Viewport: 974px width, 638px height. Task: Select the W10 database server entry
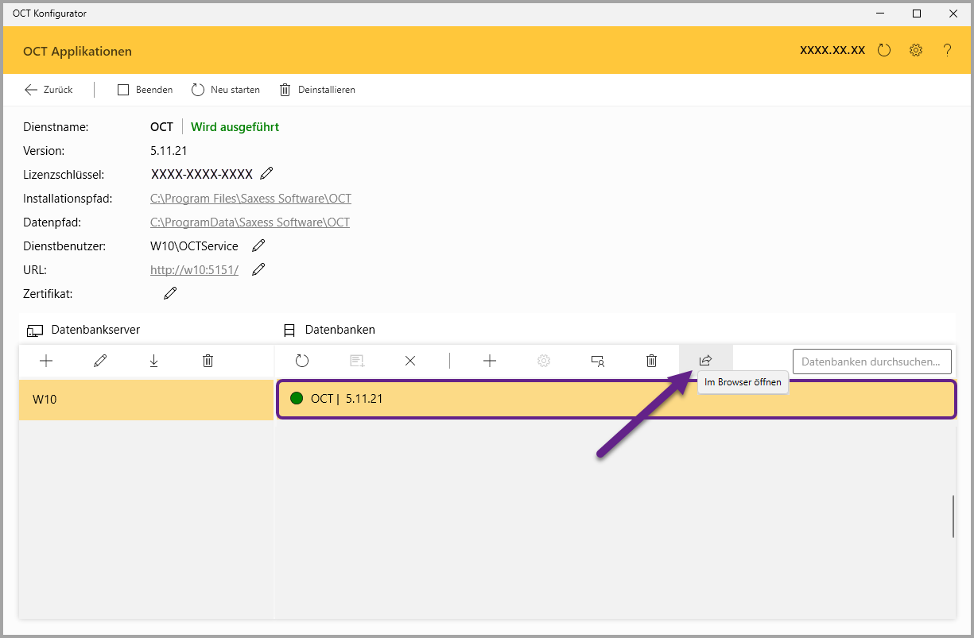[x=146, y=399]
